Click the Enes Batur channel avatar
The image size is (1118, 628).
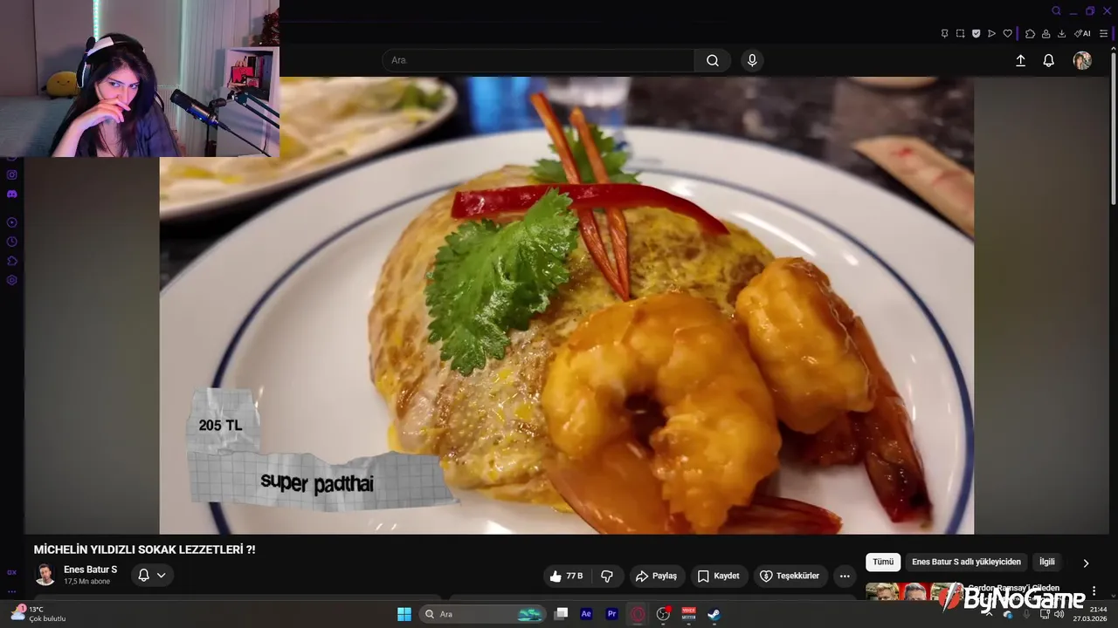point(45,575)
